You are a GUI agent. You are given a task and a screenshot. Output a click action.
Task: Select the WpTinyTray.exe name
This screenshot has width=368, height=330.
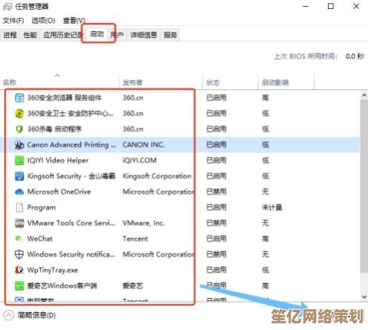pyautogui.click(x=53, y=270)
